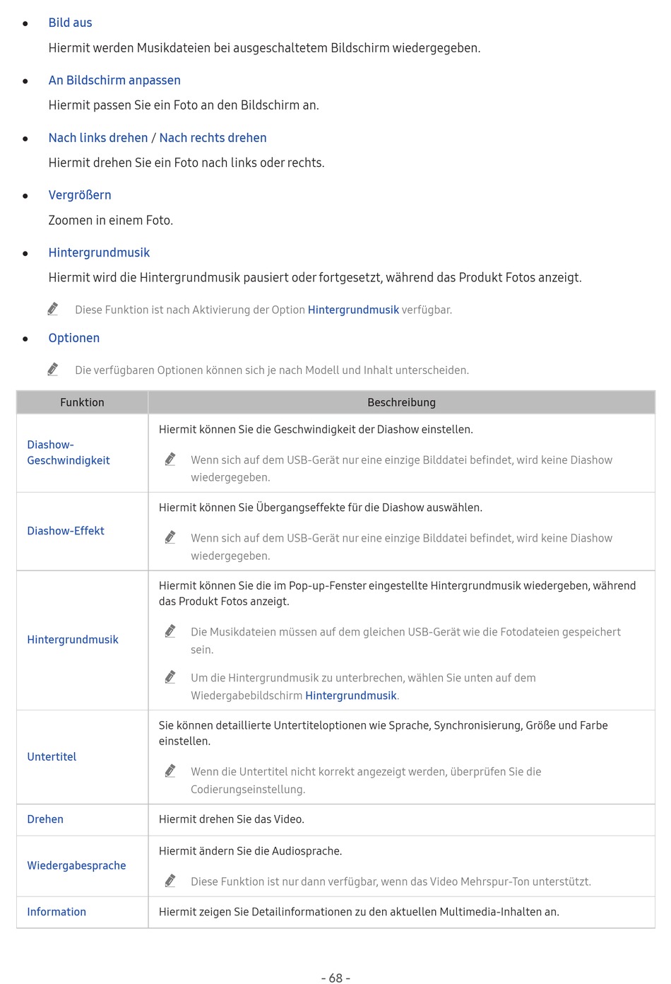Screen dimensions: 671x984
Task: Click the note icon in the Untertitel row
Action: coord(170,771)
